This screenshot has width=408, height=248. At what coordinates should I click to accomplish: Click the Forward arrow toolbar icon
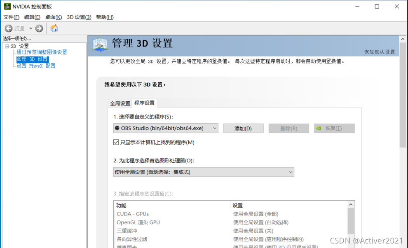pyautogui.click(x=39, y=28)
